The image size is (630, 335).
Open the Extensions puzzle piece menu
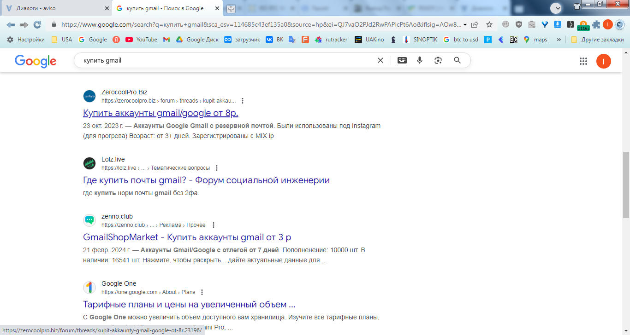596,25
